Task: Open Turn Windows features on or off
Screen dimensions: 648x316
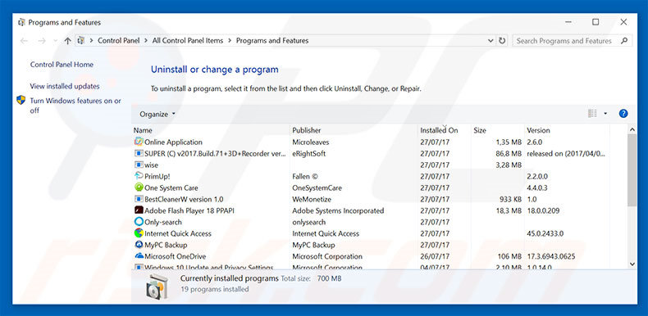Action: (x=75, y=106)
